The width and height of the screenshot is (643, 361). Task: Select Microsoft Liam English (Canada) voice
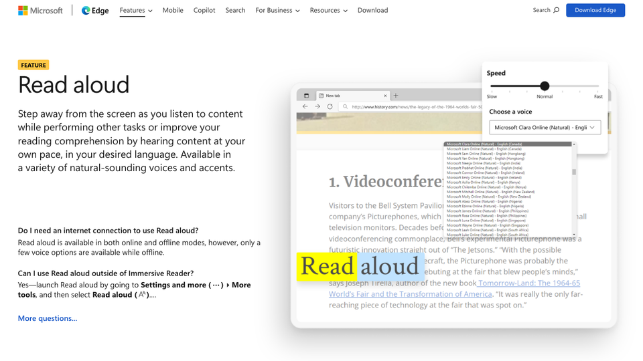coord(484,149)
